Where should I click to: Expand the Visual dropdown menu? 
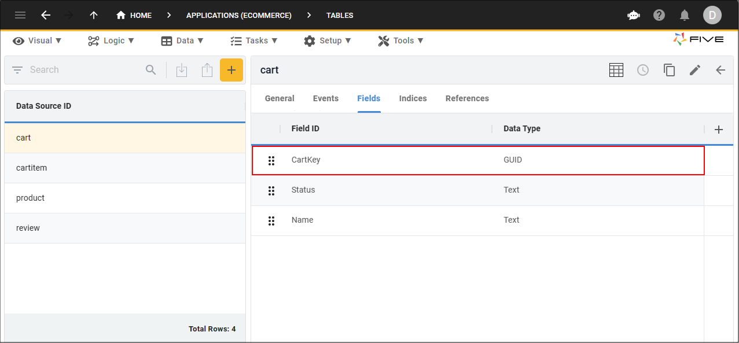(38, 40)
